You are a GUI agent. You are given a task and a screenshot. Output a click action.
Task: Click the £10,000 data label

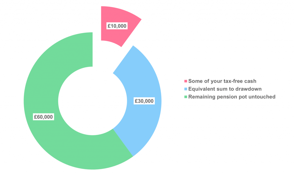[117, 26]
